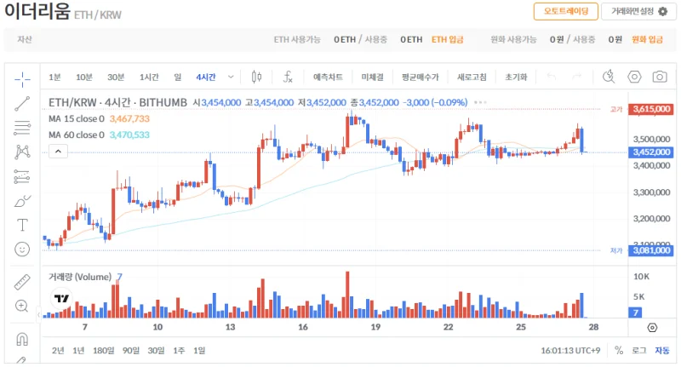
Task: Switch to the 1시간 interval
Action: 149,77
